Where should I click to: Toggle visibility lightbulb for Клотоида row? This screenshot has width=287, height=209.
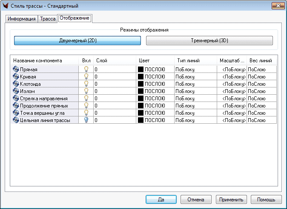[x=86, y=84]
